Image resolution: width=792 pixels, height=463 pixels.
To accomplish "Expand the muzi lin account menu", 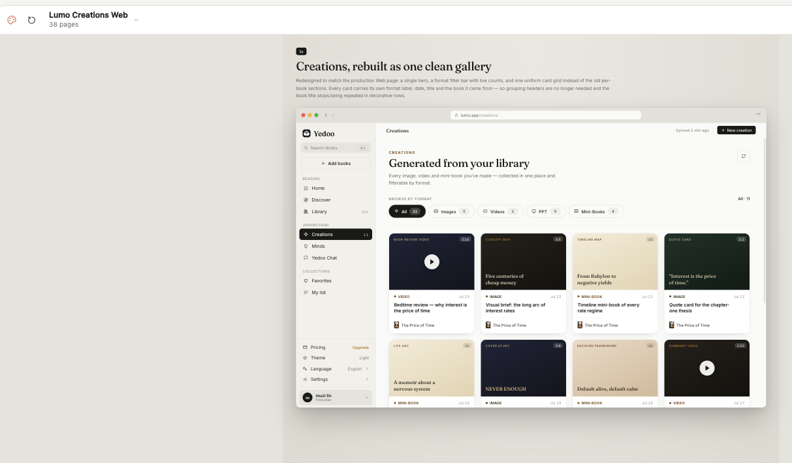I will 366,397.
